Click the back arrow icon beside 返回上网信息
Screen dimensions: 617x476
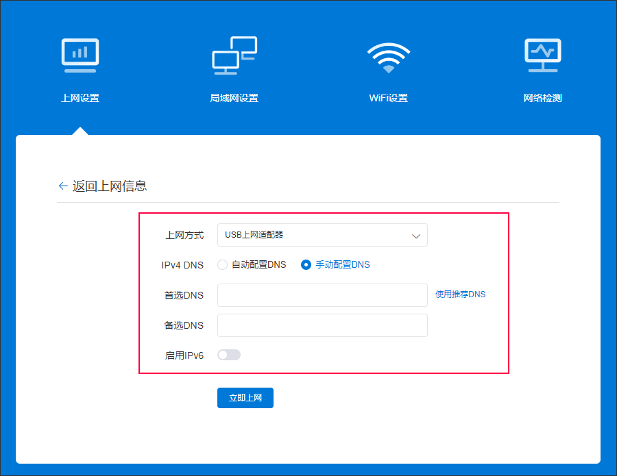click(x=63, y=186)
